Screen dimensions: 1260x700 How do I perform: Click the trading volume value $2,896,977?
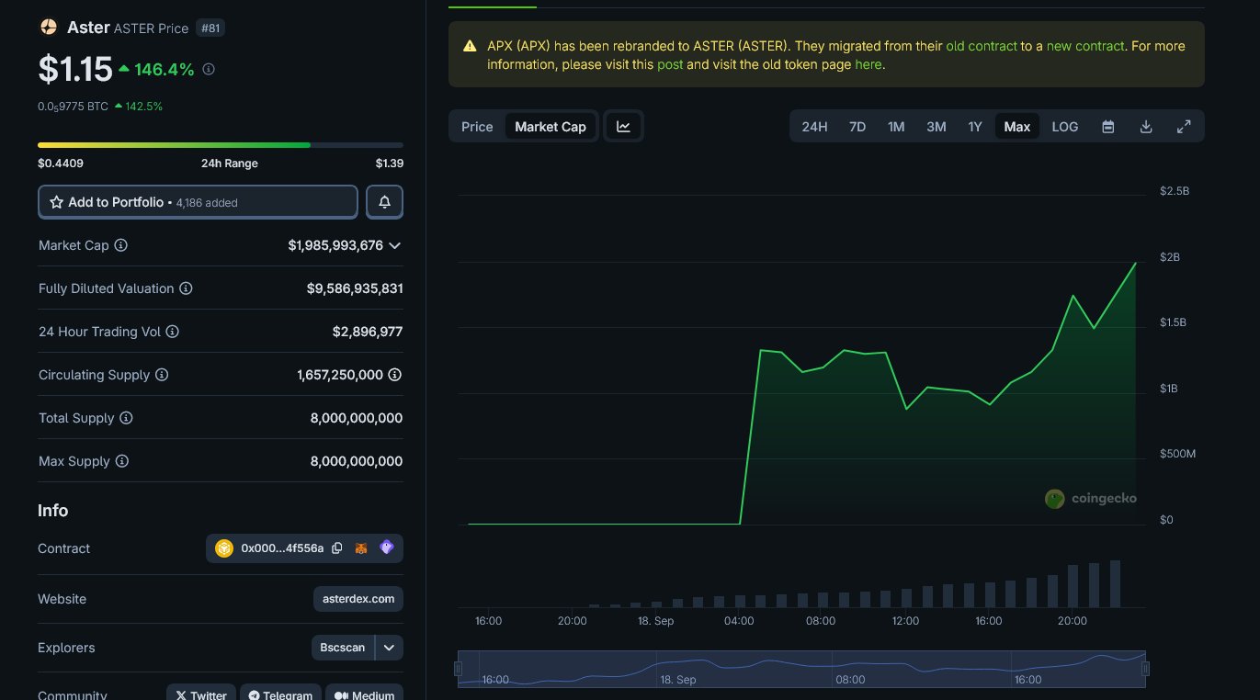tap(368, 332)
